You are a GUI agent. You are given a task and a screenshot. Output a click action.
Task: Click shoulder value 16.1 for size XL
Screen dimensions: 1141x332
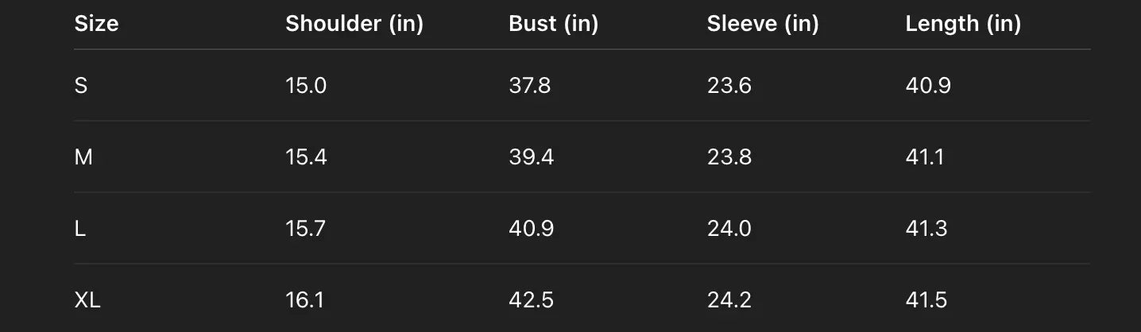[304, 300]
